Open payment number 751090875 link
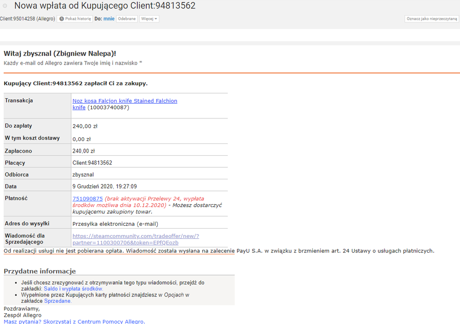Screen dimensions: 460x324 [88, 199]
